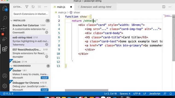Stop recording with the red square button
This screenshot has width=175, height=98.
tap(3, 34)
